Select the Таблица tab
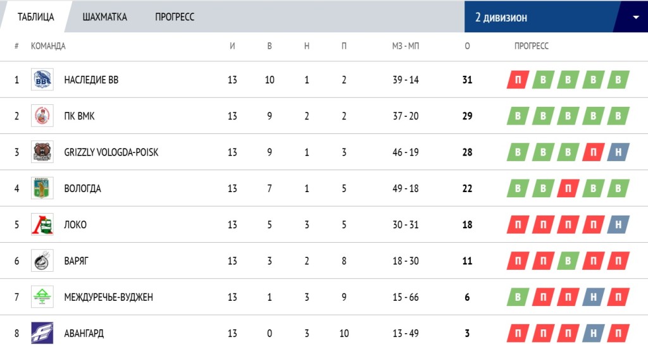Viewport: 648px width, 347px height. click(36, 17)
